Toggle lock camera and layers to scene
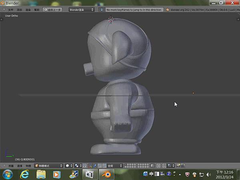 pos(152,166)
